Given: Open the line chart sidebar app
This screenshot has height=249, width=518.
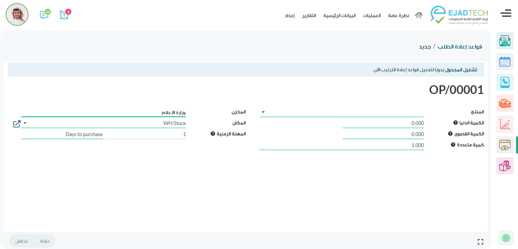Looking at the screenshot, I should click(505, 124).
